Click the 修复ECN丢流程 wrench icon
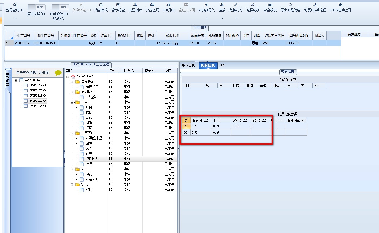Image resolution: width=379 pixels, height=233 pixels. (x=315, y=5)
